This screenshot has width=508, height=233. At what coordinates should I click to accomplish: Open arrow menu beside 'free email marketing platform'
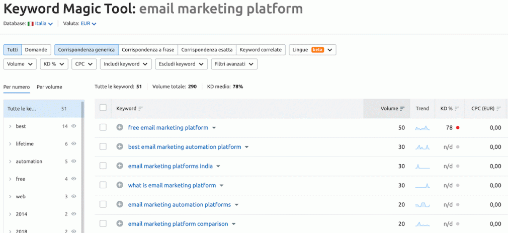pos(214,128)
